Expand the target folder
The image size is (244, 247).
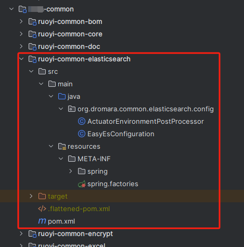tap(31, 196)
